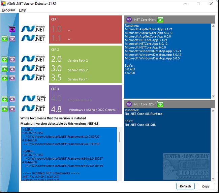Click 'Microsoft.NETCore.App 5.0.12' runtime line
The width and height of the screenshot is (219, 193).
point(146,44)
